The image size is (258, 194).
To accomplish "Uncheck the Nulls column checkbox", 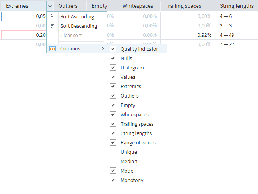I will pyautogui.click(x=113, y=58).
